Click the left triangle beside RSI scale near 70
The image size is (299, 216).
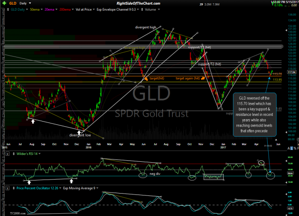tap(286, 161)
